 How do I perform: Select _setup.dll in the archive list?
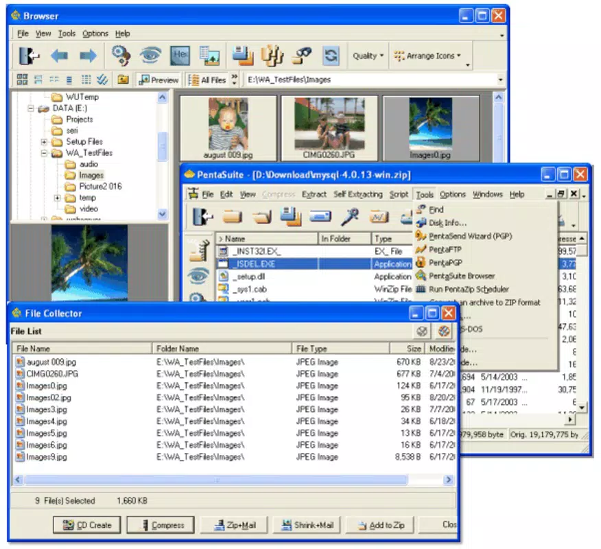pos(250,277)
